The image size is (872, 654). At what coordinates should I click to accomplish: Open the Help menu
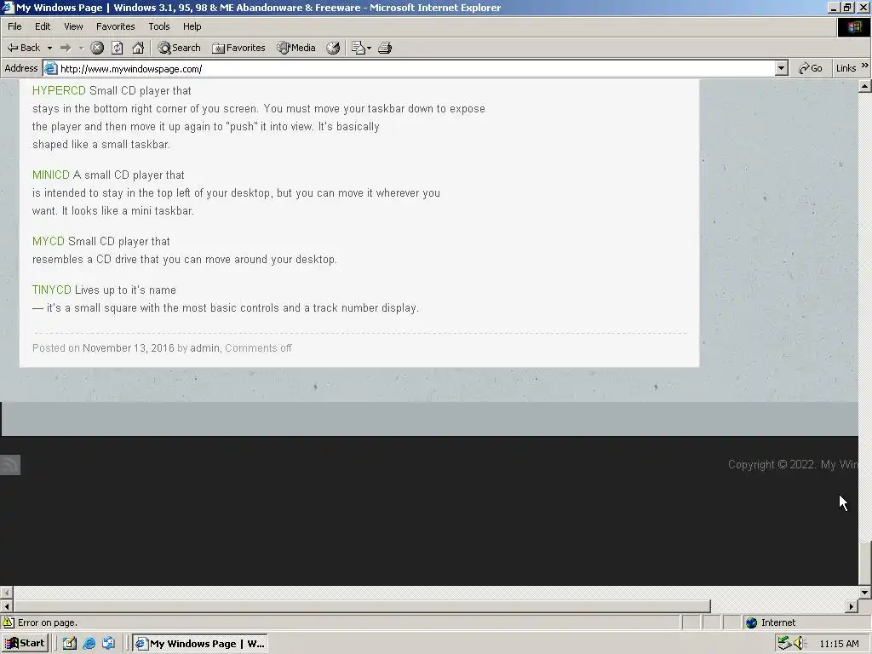point(192,26)
